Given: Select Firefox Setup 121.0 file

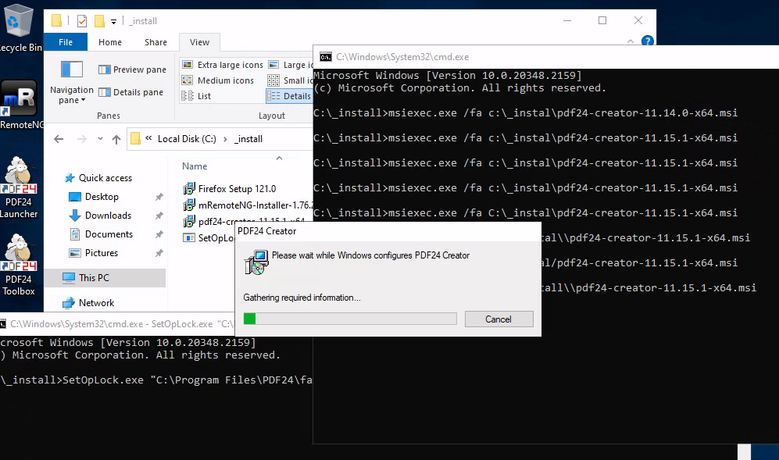Looking at the screenshot, I should (237, 189).
